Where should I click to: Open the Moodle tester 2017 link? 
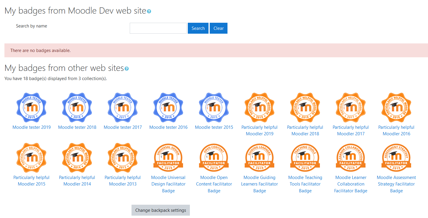coord(123,127)
